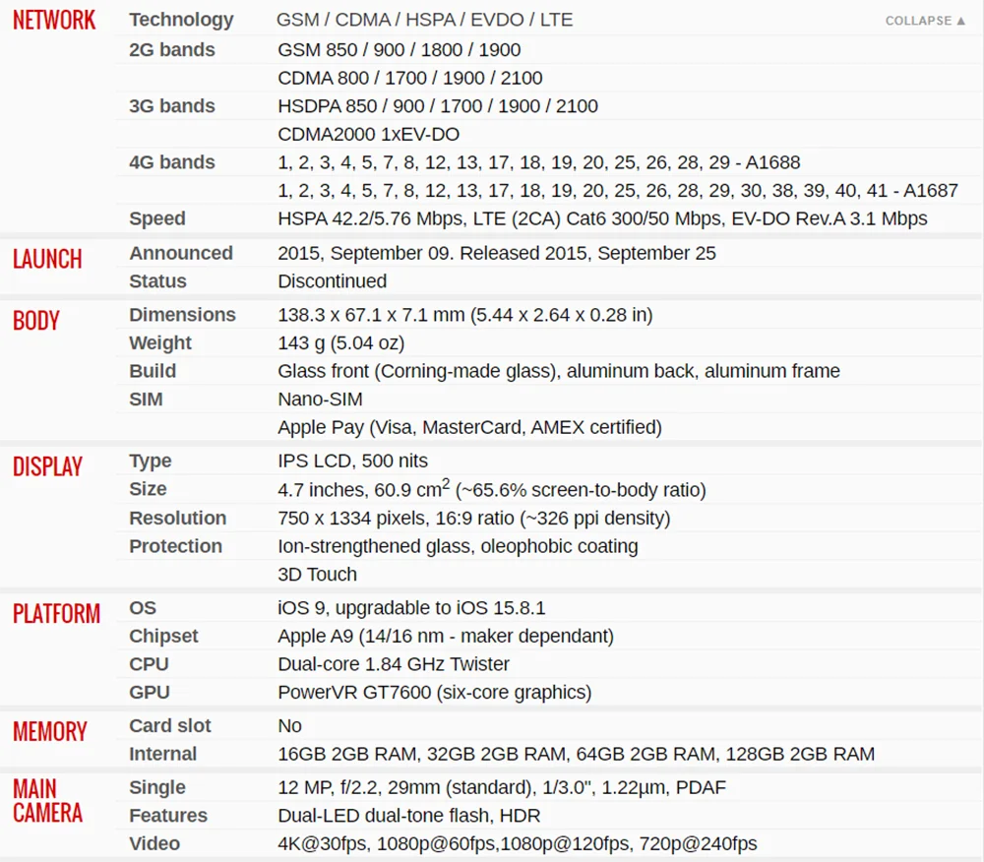Click the 143 g (5.04 oz) value
This screenshot has width=984, height=862.
coord(340,343)
